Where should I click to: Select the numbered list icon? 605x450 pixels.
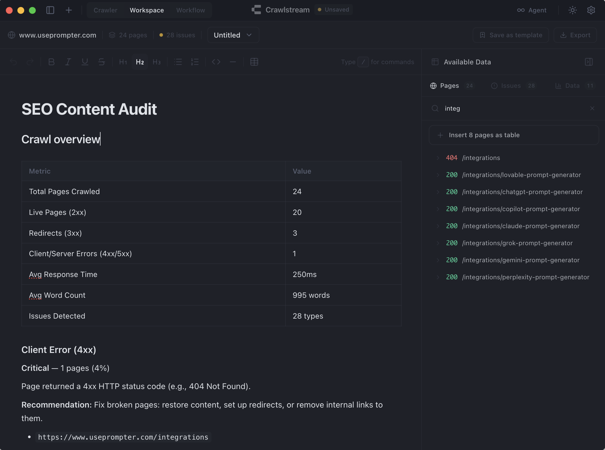[x=195, y=62]
